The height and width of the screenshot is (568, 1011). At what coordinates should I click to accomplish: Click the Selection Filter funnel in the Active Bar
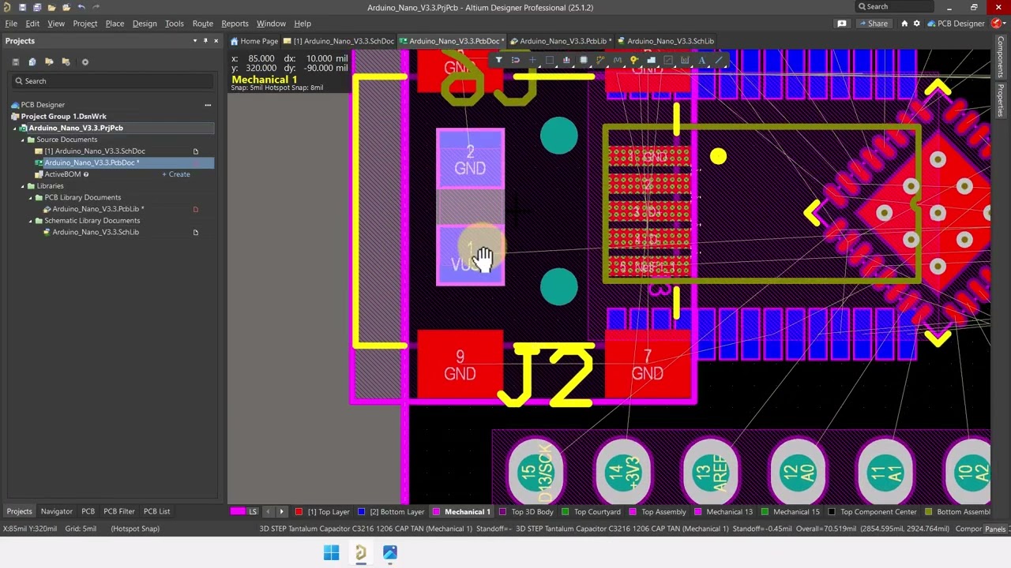[498, 60]
